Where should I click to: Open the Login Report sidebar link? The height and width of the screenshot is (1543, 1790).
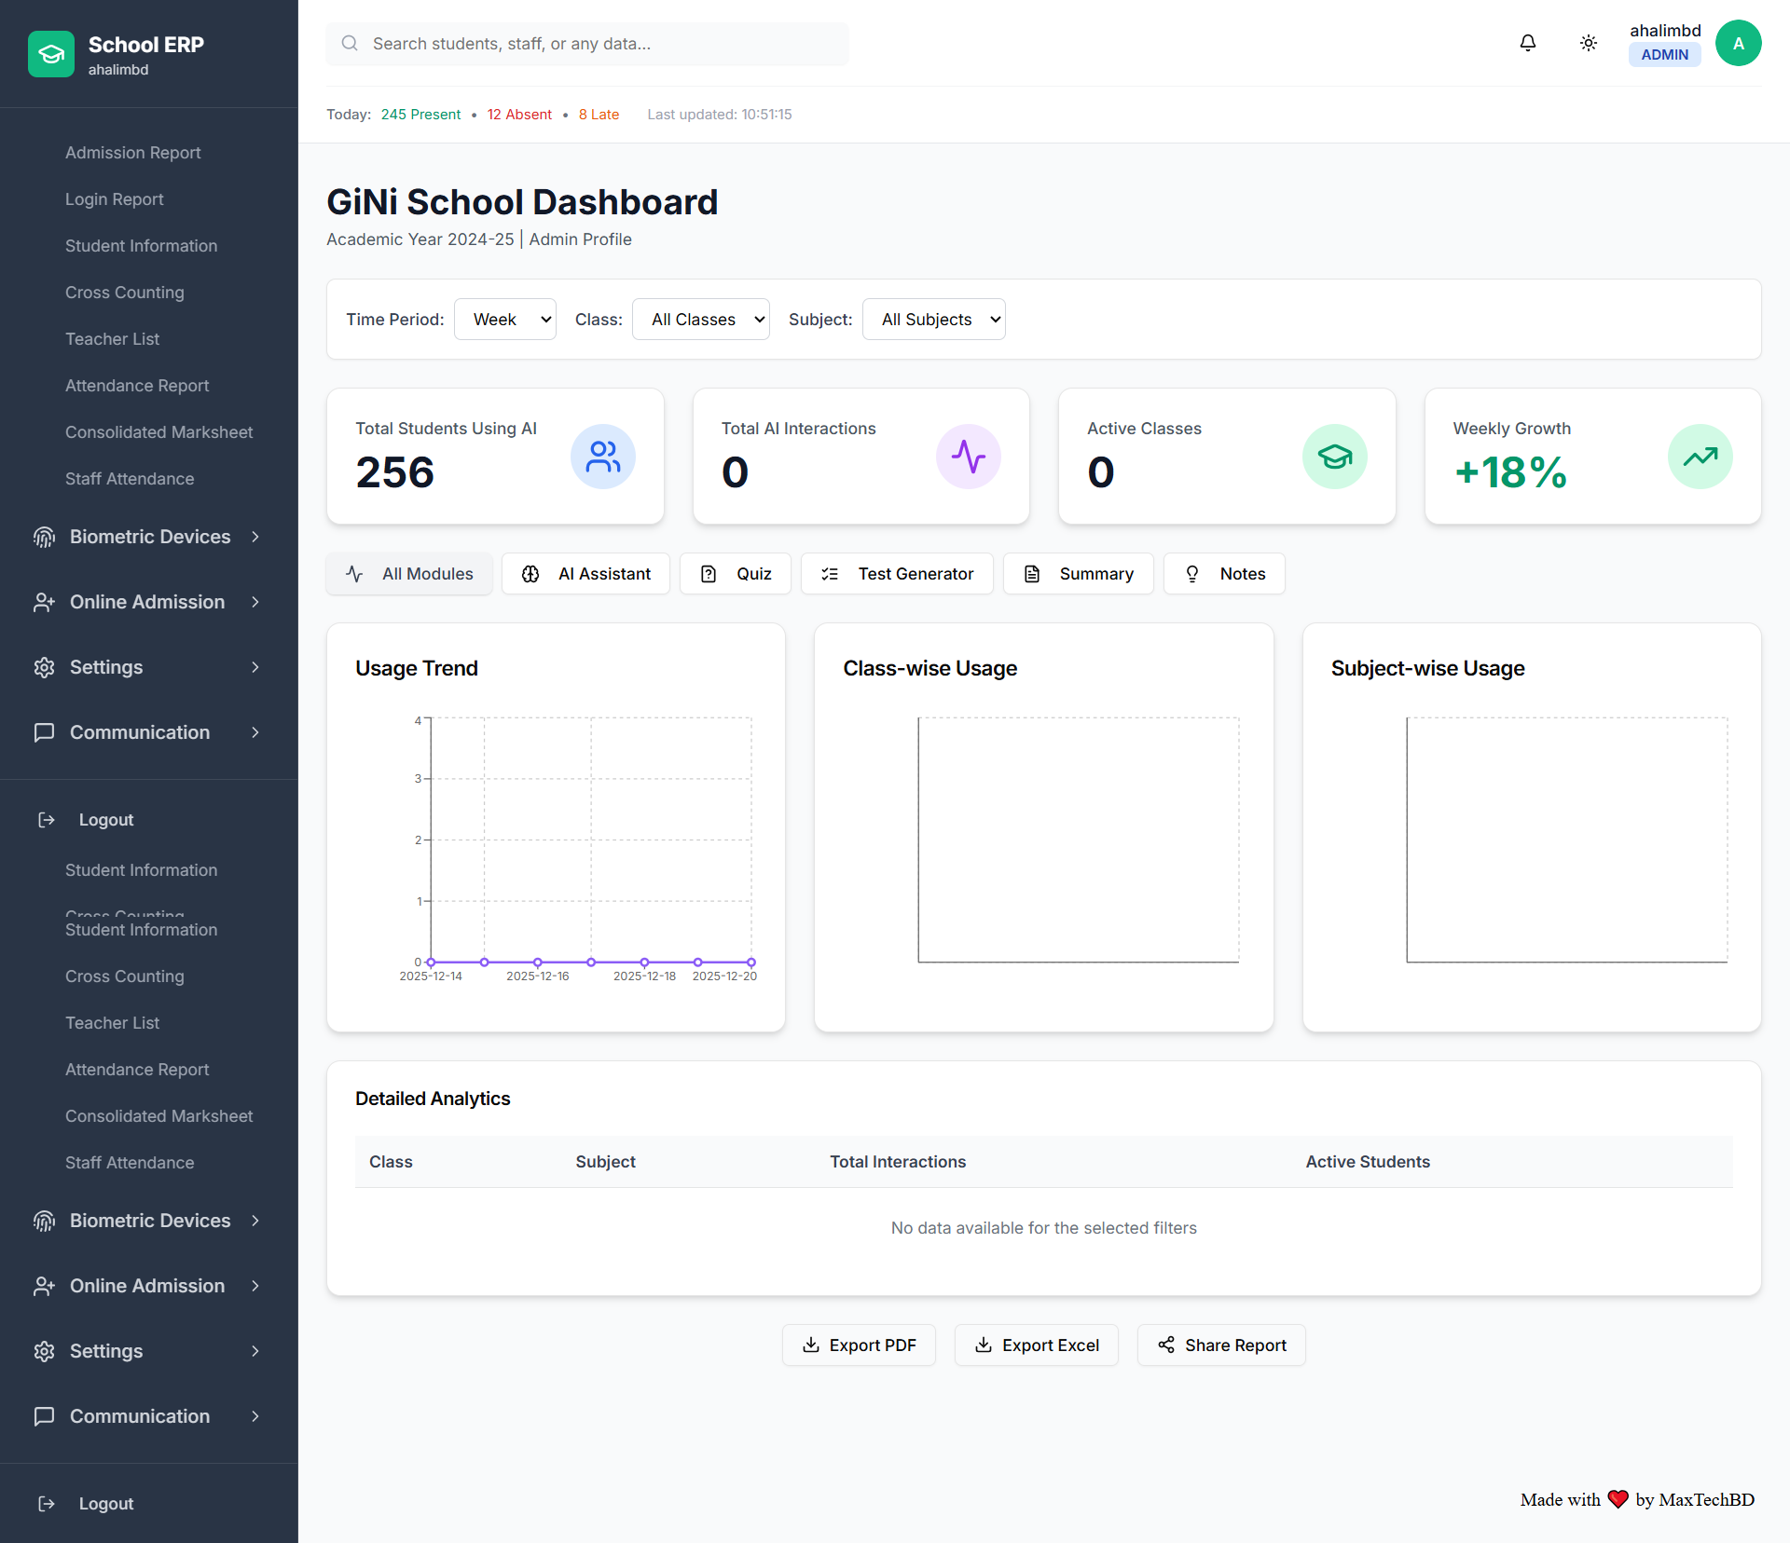(x=115, y=199)
